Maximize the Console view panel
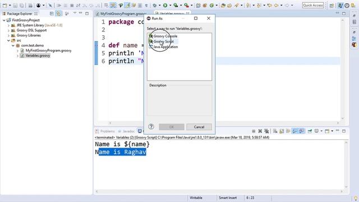Screen dimensions: 359x202 pyautogui.click(x=344, y=131)
